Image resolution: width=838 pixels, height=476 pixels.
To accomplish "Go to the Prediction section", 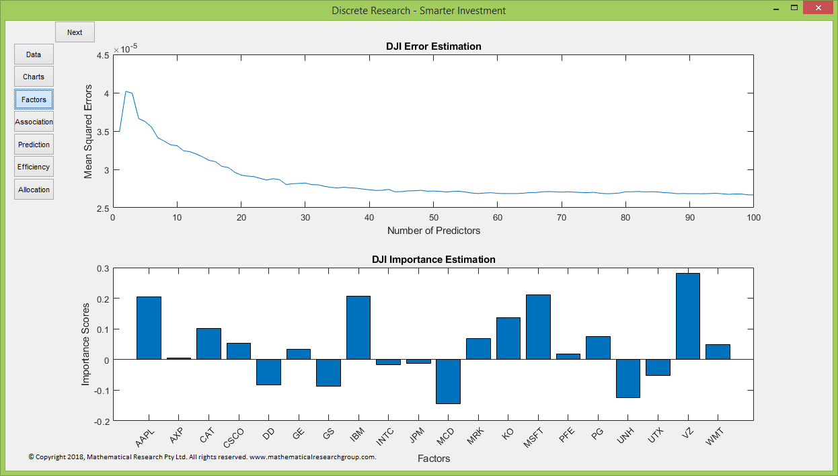I will pos(34,145).
